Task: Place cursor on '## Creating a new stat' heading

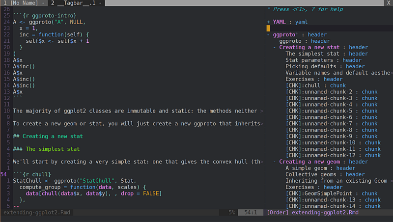Action: pos(48,137)
